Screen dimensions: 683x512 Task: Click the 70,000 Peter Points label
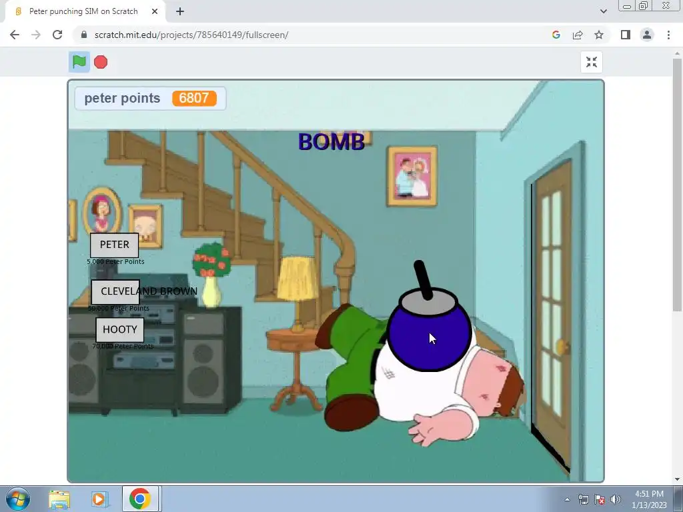point(123,346)
